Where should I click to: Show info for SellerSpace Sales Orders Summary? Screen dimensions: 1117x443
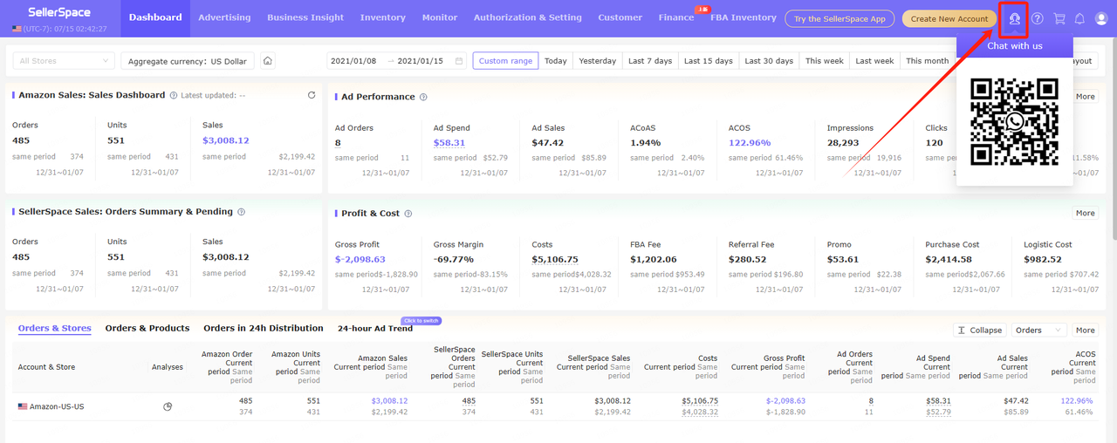point(242,211)
